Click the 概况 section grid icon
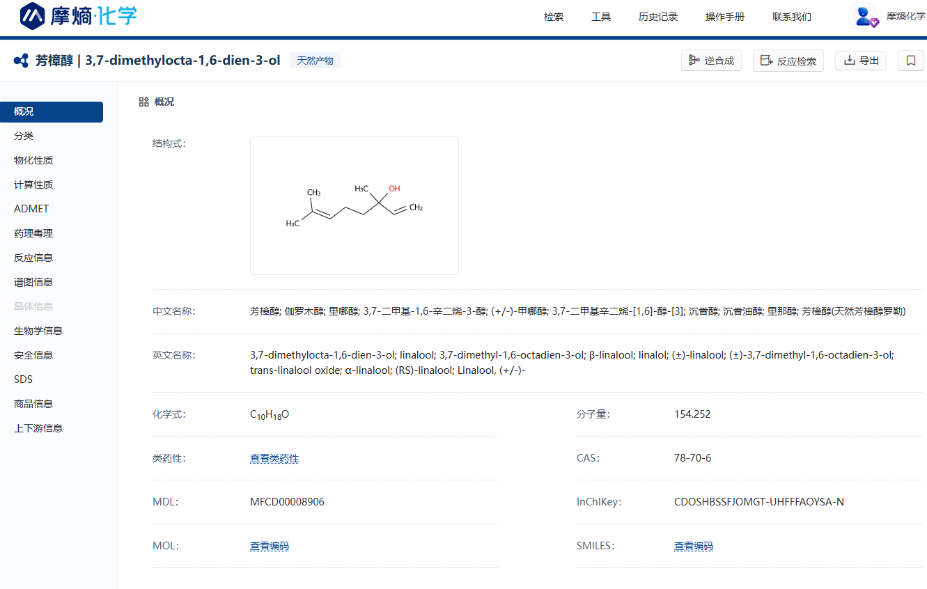 144,102
